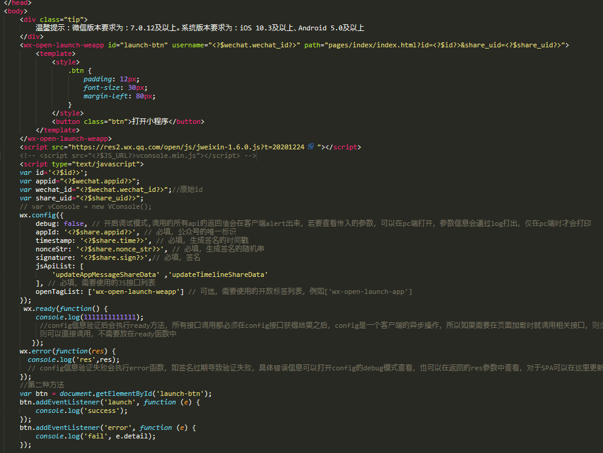The image size is (603, 453).
Task: Click addEventListener('error' line
Action: [108, 427]
